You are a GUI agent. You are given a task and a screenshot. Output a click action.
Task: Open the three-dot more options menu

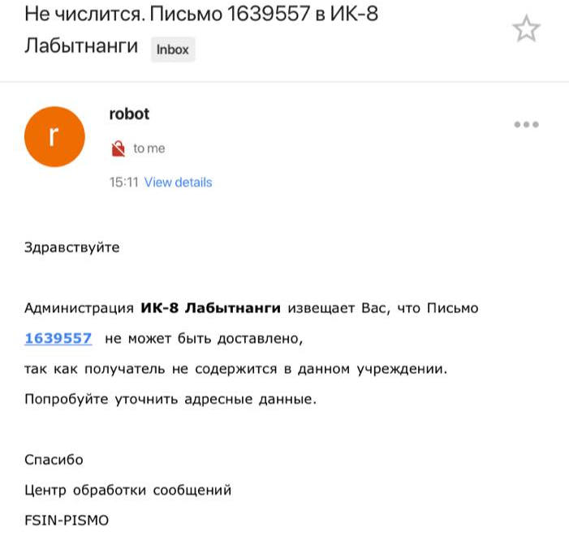526,125
